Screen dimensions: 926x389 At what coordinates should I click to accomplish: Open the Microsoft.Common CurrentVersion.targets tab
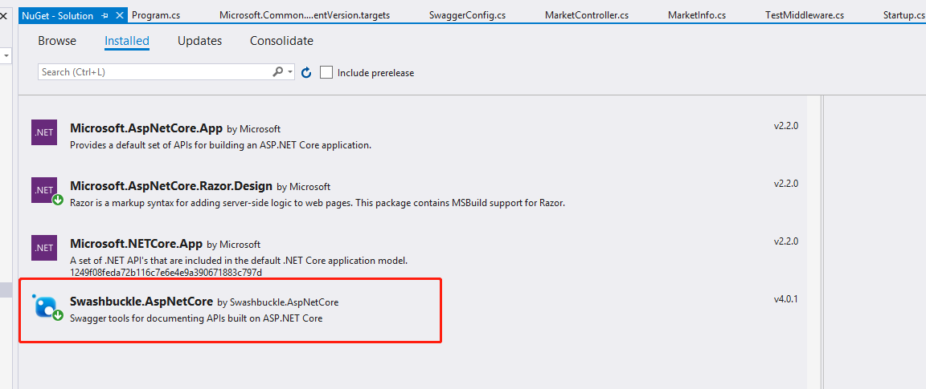click(x=304, y=15)
